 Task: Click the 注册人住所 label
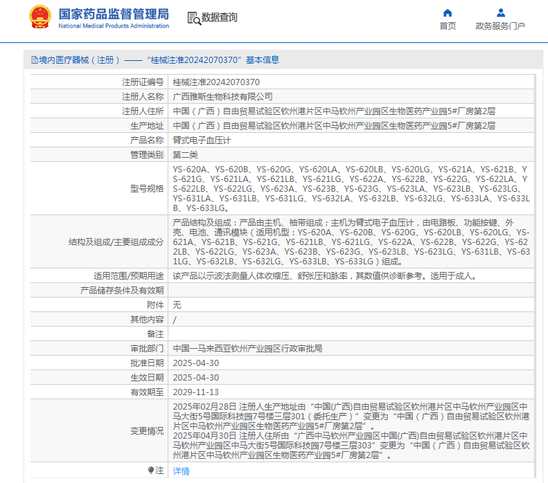coord(143,111)
